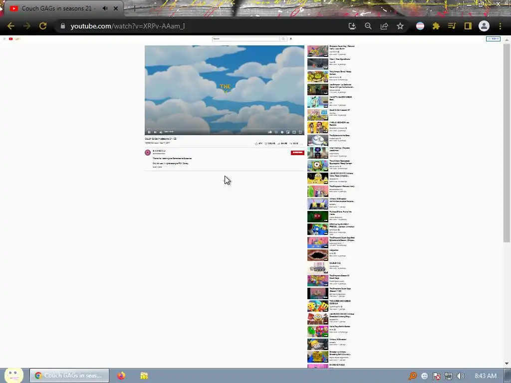Screen dimensions: 511x383
Task: Switch to theater mode
Action: (294, 132)
